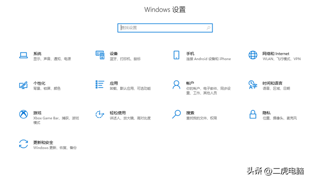Click the Xbox icon for 游戏
The height and width of the screenshot is (180, 309).
point(24,114)
